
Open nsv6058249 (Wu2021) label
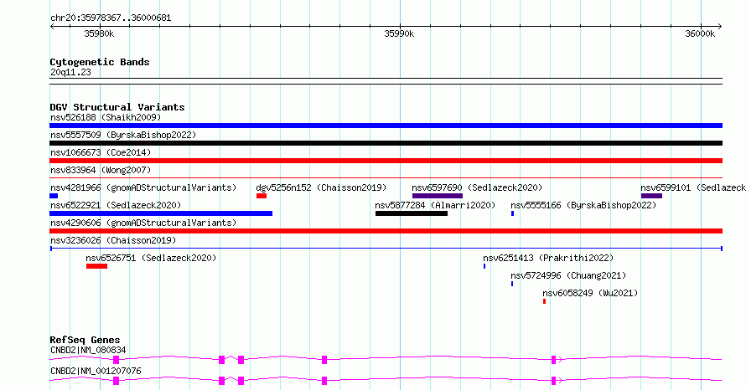coord(590,293)
